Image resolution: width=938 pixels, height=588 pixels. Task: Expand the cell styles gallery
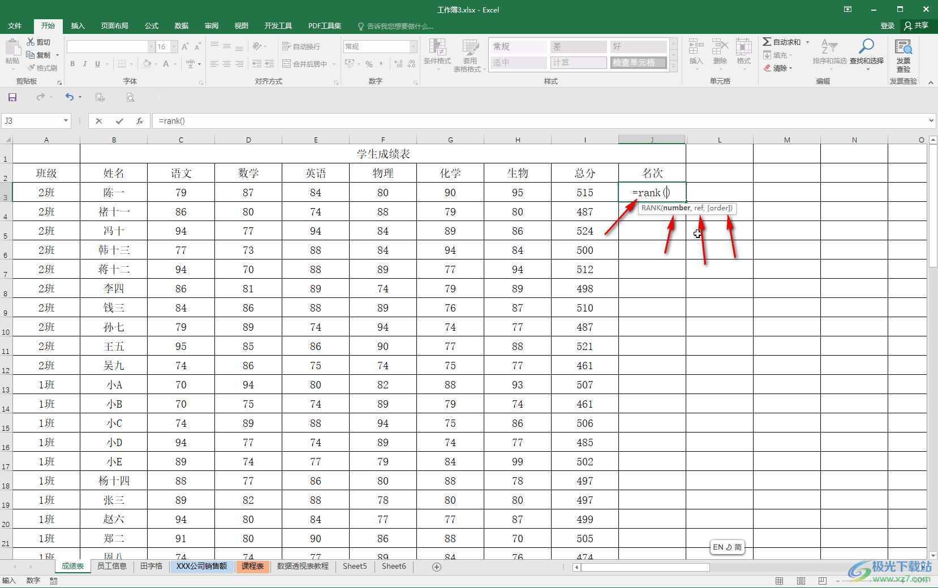673,66
